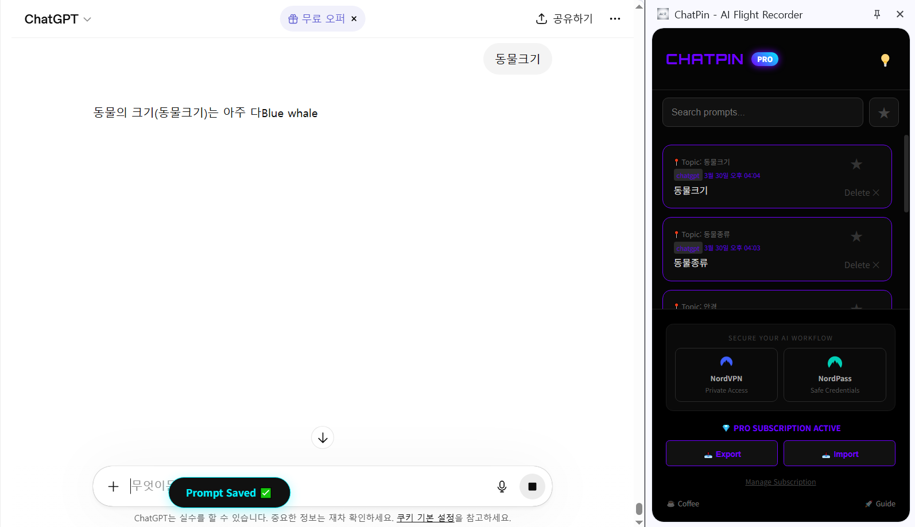The height and width of the screenshot is (527, 915).
Task: Click the Topic: 동물크기 label
Action: pyautogui.click(x=702, y=162)
